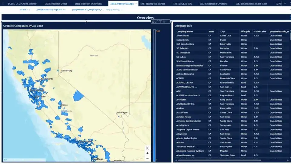Open the properties.city equals filter

[51, 10]
